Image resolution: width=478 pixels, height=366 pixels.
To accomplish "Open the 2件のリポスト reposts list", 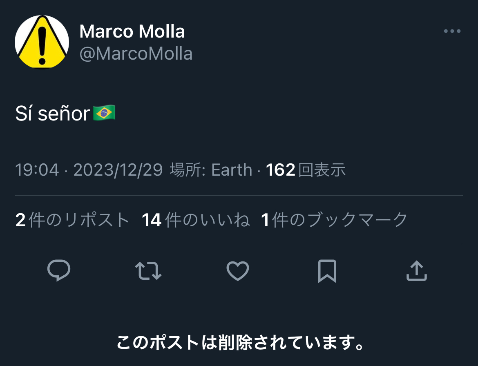I will (x=72, y=220).
